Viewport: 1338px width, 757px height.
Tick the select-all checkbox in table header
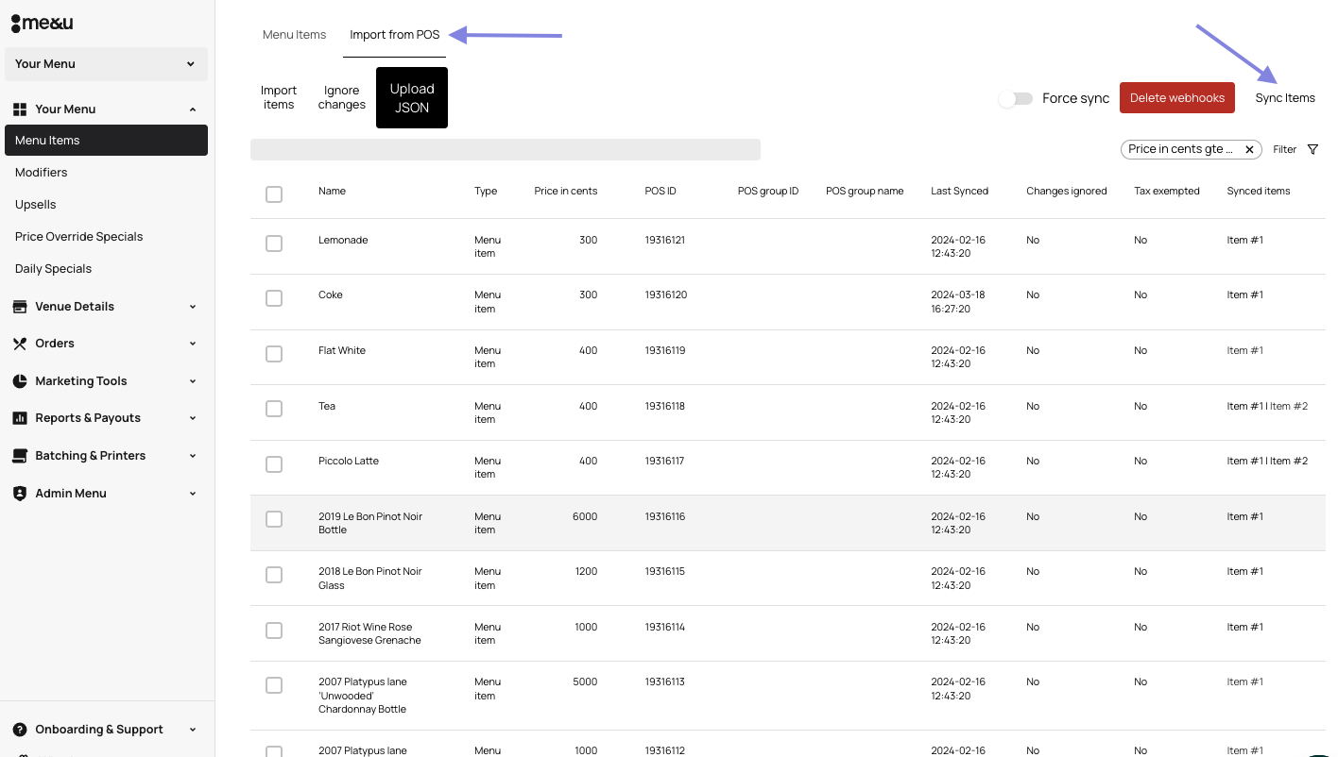[x=274, y=194]
